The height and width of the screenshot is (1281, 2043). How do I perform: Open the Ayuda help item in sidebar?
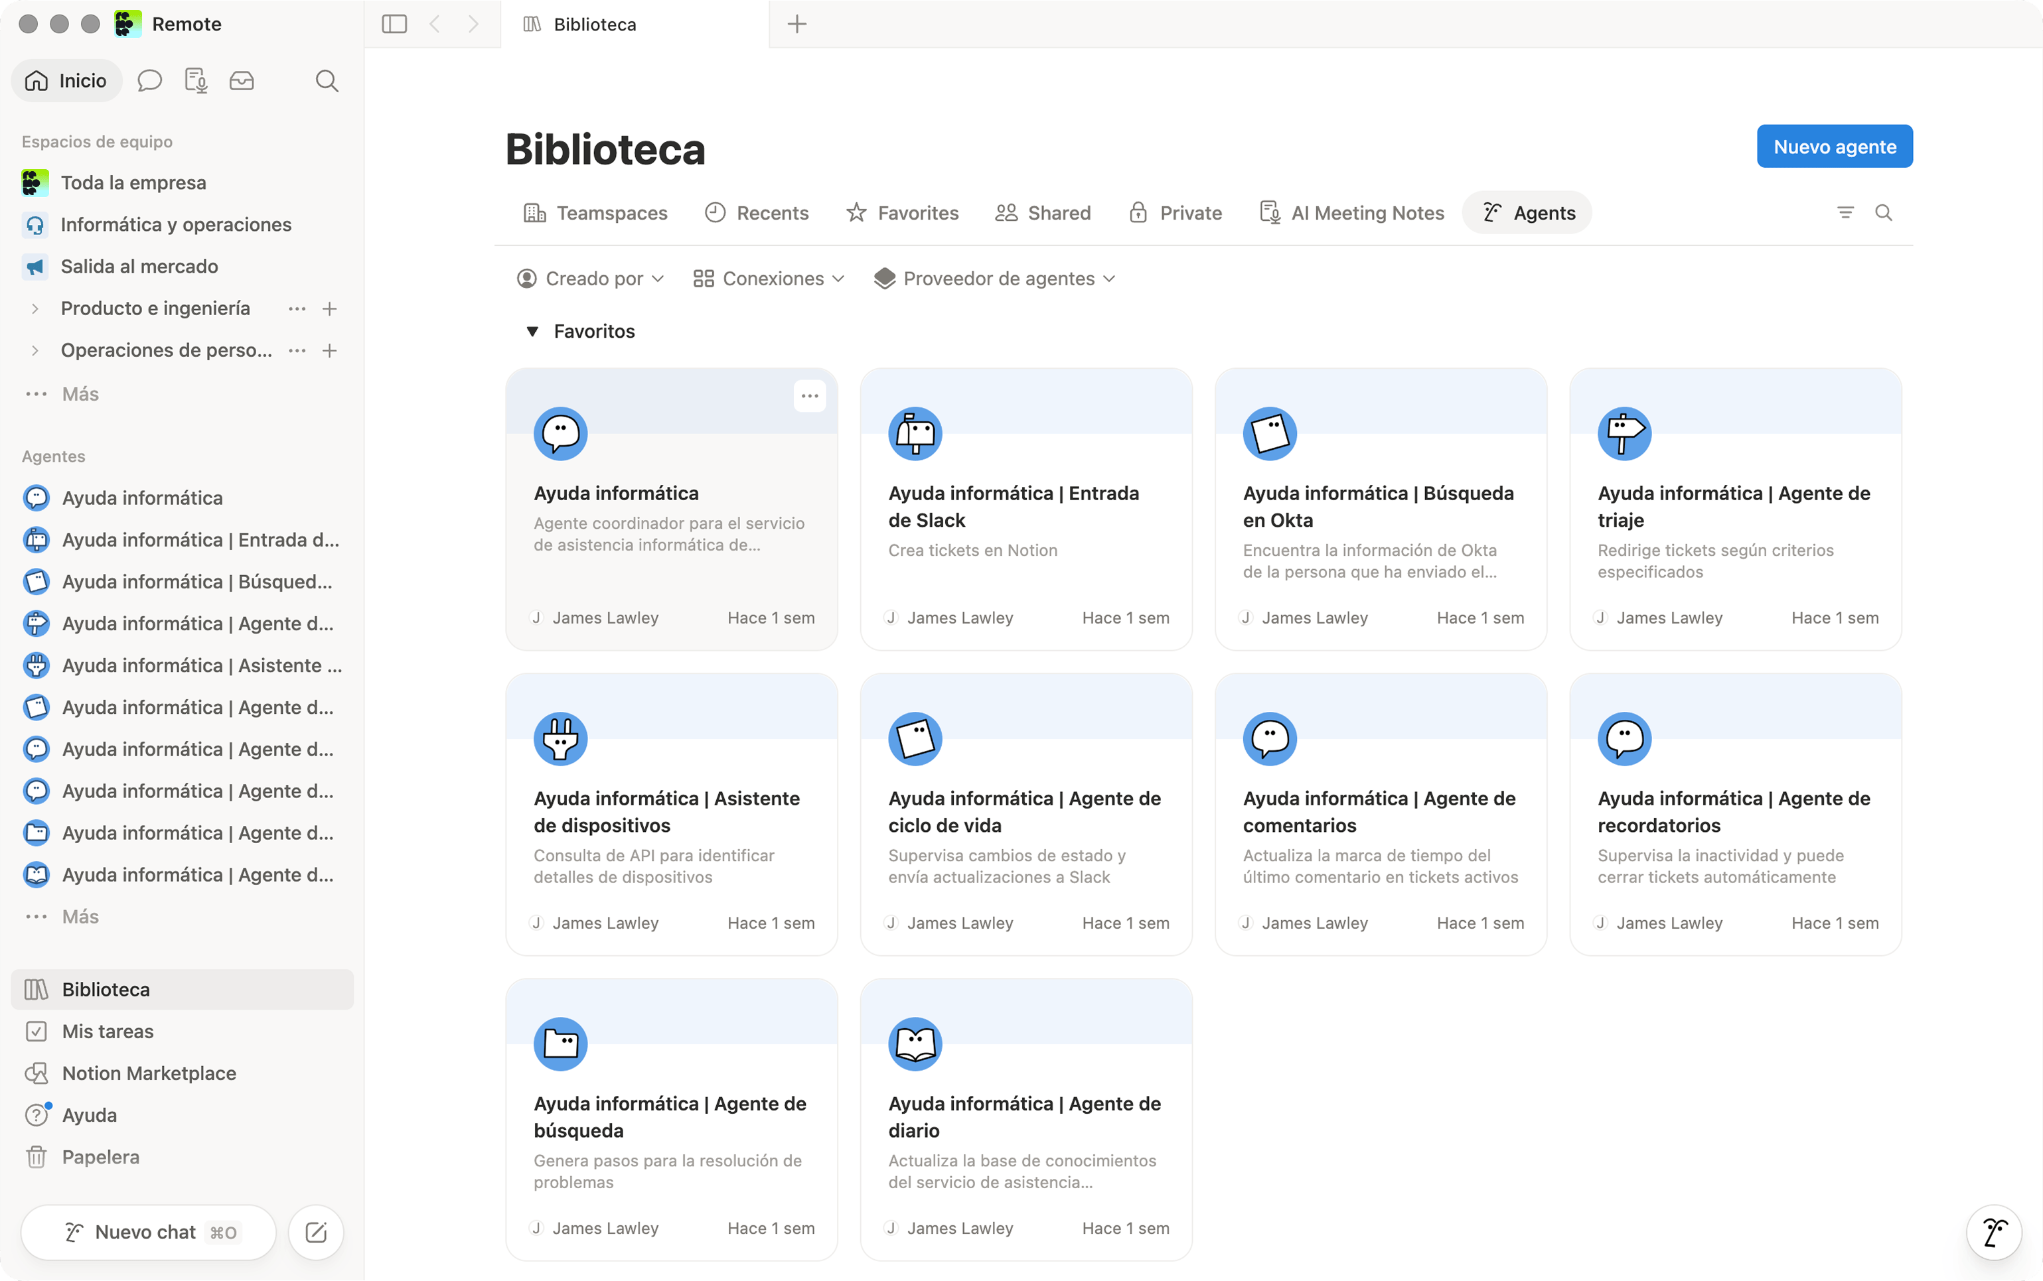click(183, 1115)
